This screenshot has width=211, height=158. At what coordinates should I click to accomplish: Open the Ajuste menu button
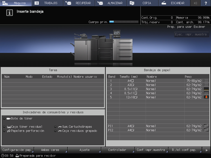tap(84, 150)
